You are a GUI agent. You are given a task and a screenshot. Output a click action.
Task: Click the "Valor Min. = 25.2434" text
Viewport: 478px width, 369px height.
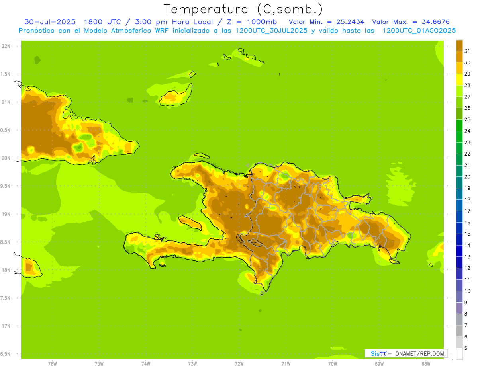(x=327, y=22)
